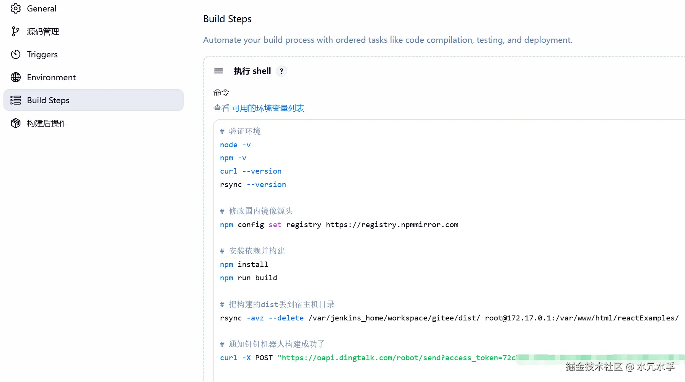Click the 构建后操作 package icon

16,123
